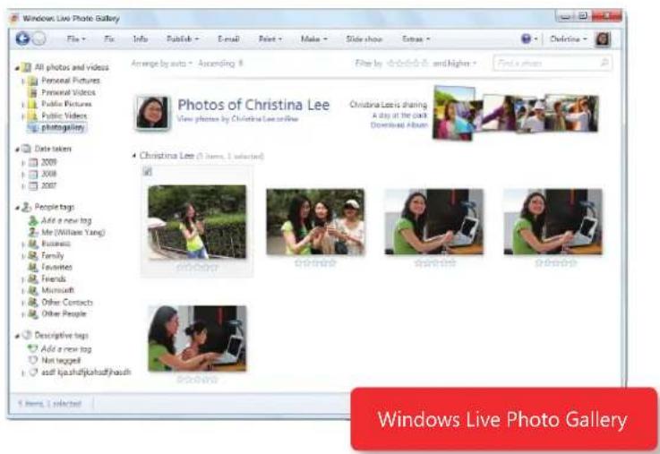660x454 pixels.
Task: Open the File menu
Action: pos(76,39)
